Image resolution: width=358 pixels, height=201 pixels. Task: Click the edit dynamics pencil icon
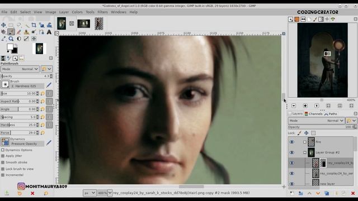[49, 143]
